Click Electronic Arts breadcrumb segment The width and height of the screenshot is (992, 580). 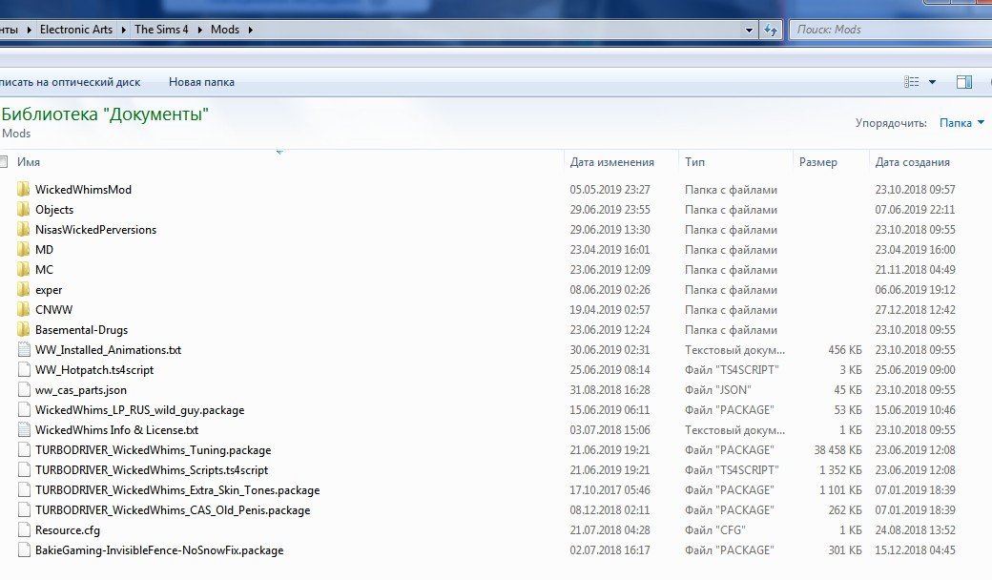tap(76, 29)
